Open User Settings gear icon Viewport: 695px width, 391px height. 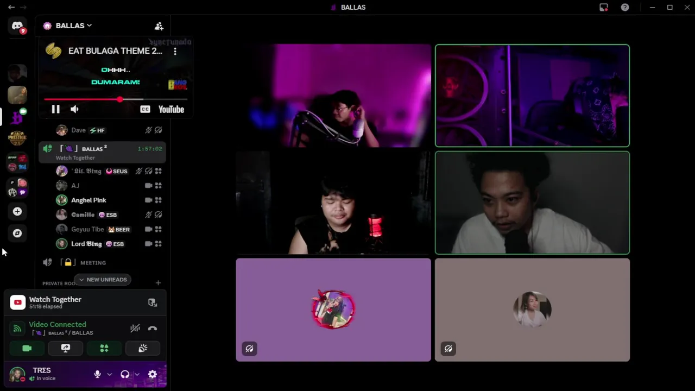pyautogui.click(x=153, y=374)
